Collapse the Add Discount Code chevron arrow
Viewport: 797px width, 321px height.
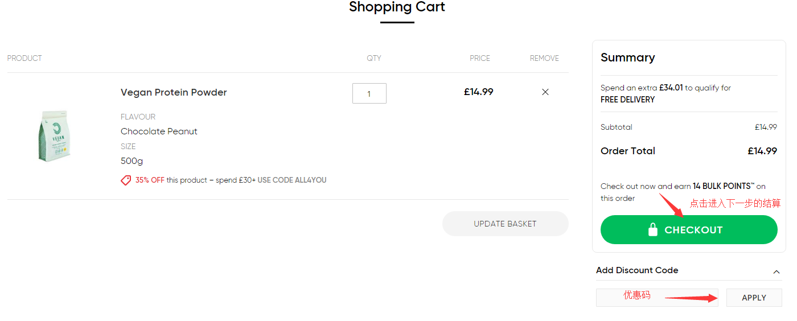776,271
